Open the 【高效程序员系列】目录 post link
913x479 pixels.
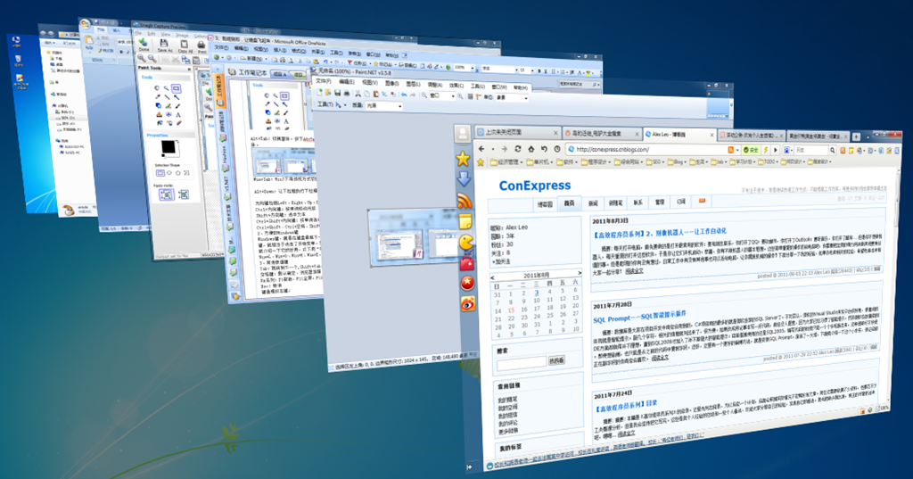(625, 406)
